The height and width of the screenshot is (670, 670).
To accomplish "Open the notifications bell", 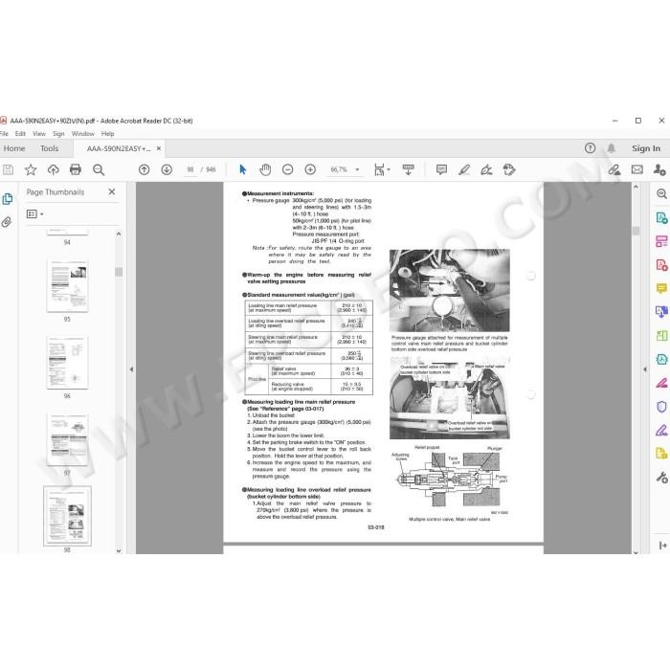I will point(612,148).
